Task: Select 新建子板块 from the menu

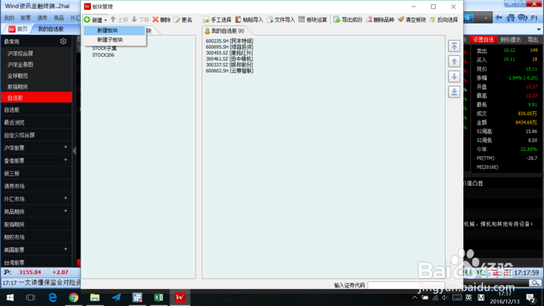Action: pyautogui.click(x=114, y=40)
